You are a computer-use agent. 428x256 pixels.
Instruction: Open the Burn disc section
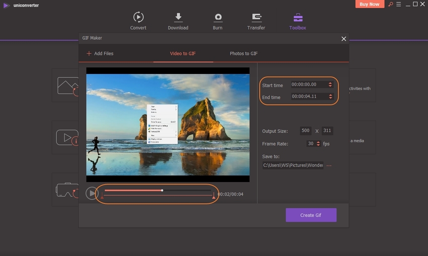tap(218, 21)
